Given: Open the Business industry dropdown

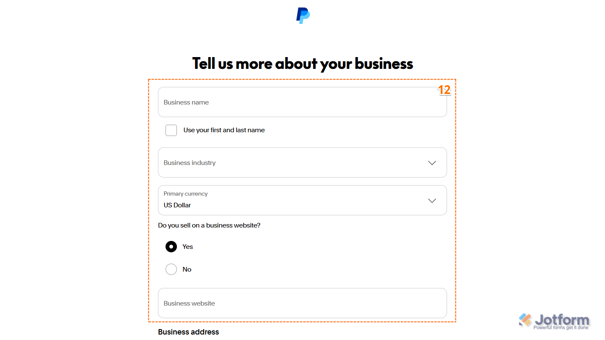Looking at the screenshot, I should click(302, 163).
